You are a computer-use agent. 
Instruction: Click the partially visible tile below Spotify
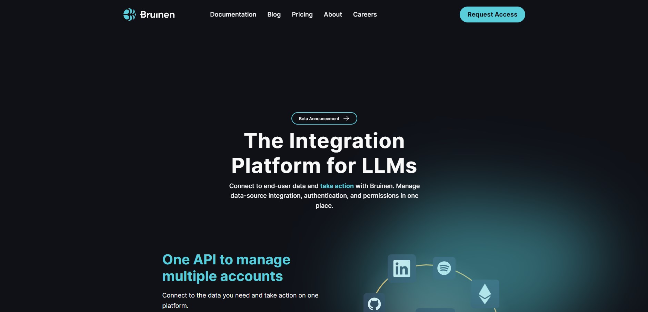coord(435,310)
